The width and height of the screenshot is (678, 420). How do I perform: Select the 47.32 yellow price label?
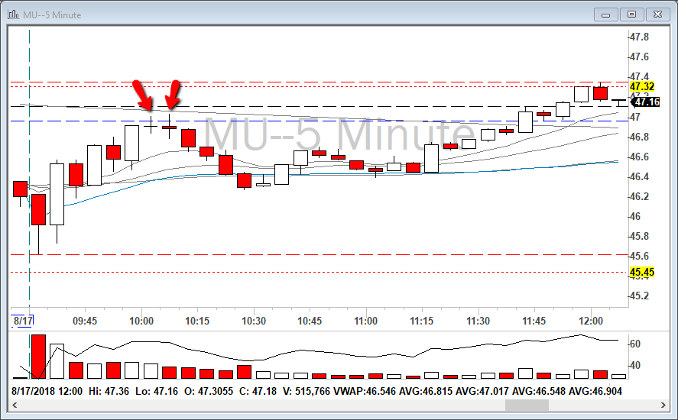(x=642, y=86)
